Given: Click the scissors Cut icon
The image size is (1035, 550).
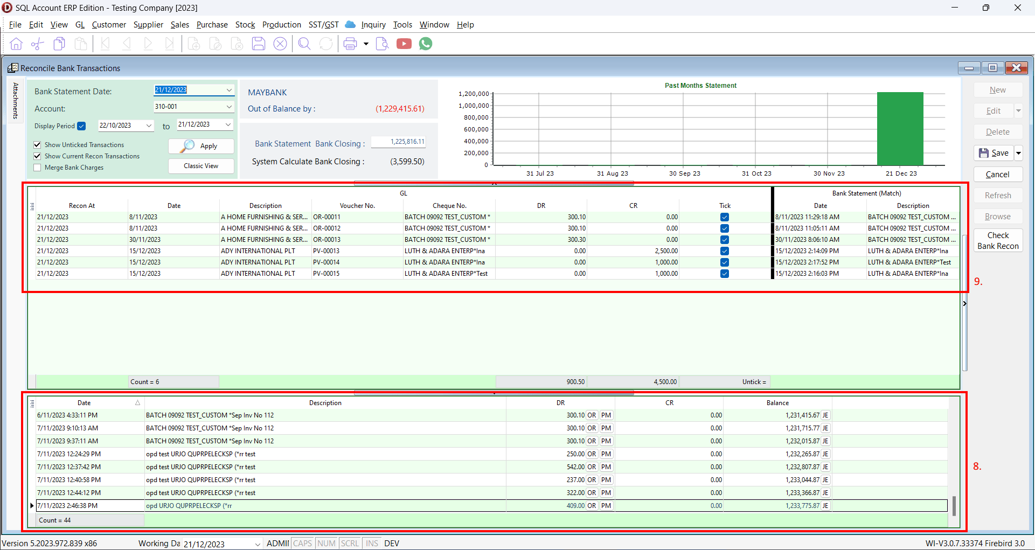Looking at the screenshot, I should (37, 44).
